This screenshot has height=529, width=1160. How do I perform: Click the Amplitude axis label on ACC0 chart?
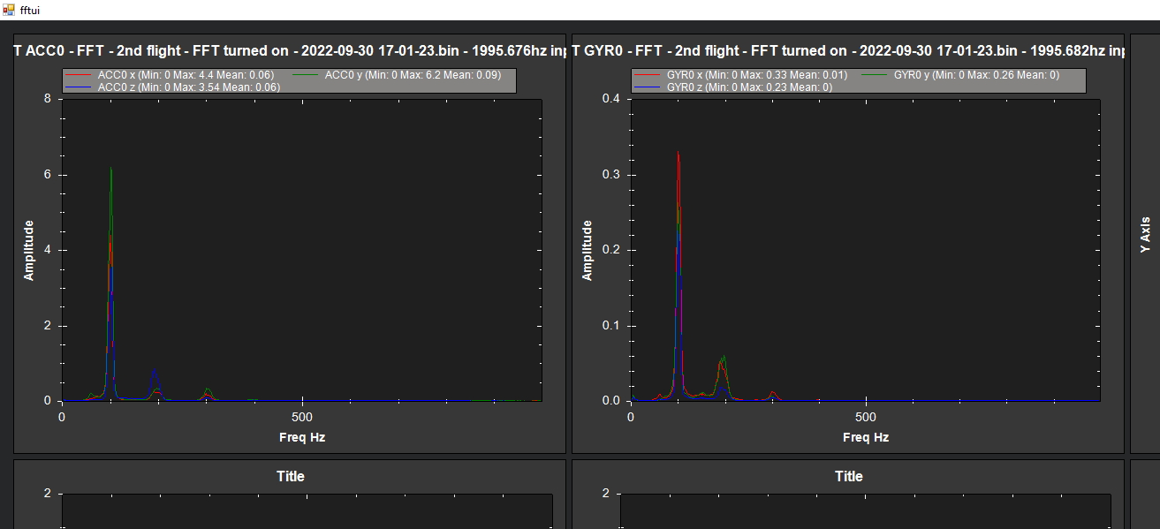pyautogui.click(x=29, y=250)
